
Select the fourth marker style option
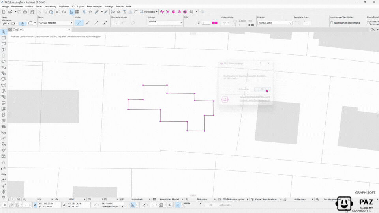pos(105,23)
